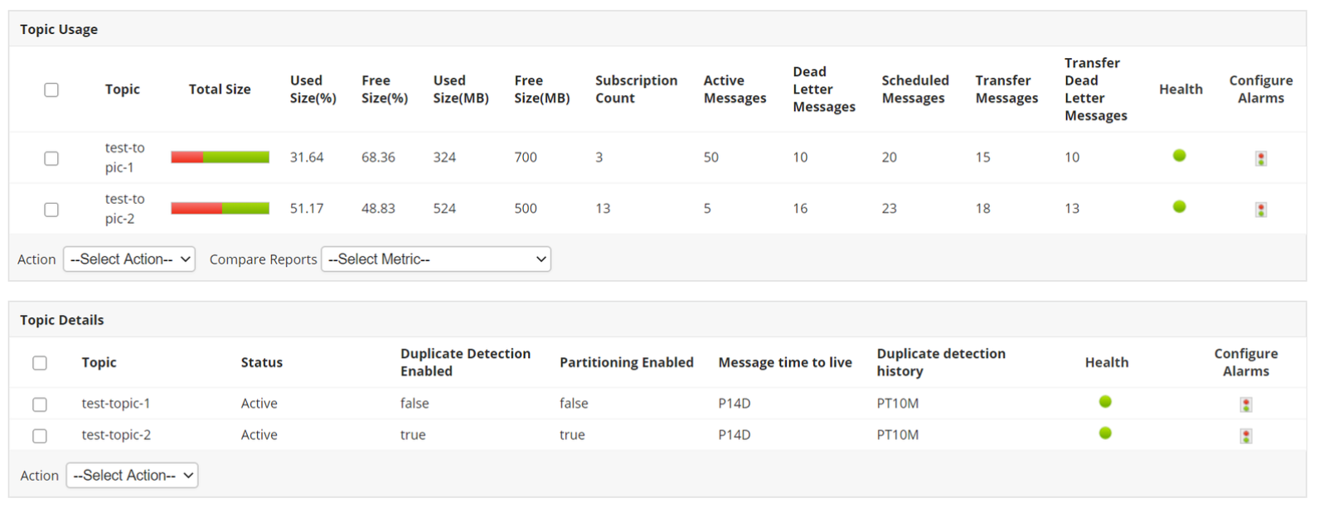1319x508 pixels.
Task: Expand the Compare Reports Select Metric dropdown
Action: [436, 259]
